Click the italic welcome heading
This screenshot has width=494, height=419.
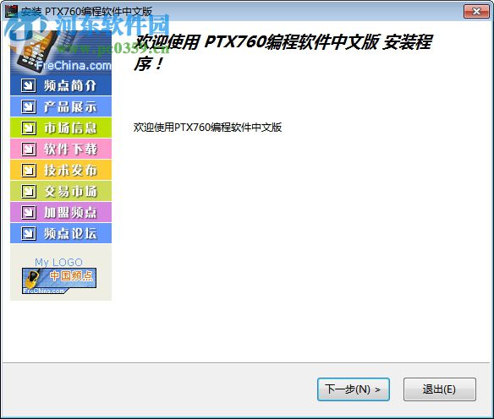[x=283, y=52]
